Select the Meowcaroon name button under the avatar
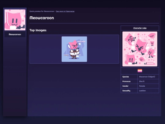Screen dimensions: 165x124 [15, 35]
